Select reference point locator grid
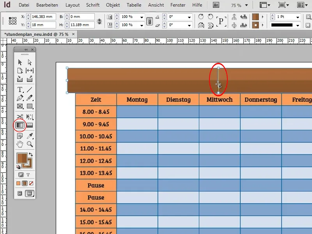The height and width of the screenshot is (234, 312). (12, 21)
